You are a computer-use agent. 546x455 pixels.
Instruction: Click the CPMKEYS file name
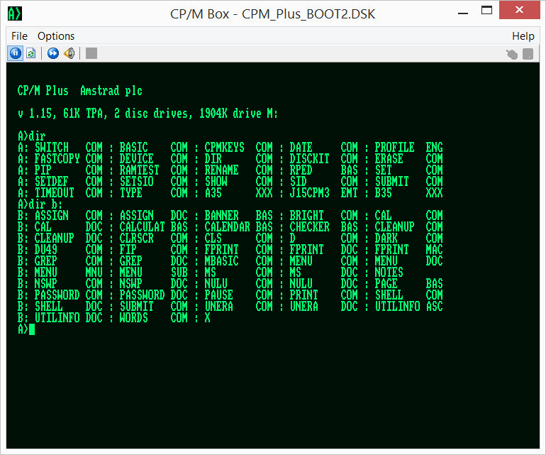pos(225,147)
